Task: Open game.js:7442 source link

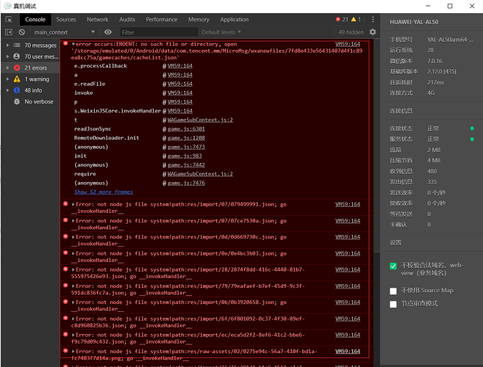Action: 186,165
